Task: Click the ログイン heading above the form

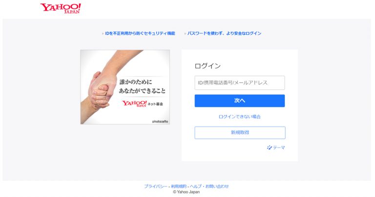Action: [x=208, y=66]
